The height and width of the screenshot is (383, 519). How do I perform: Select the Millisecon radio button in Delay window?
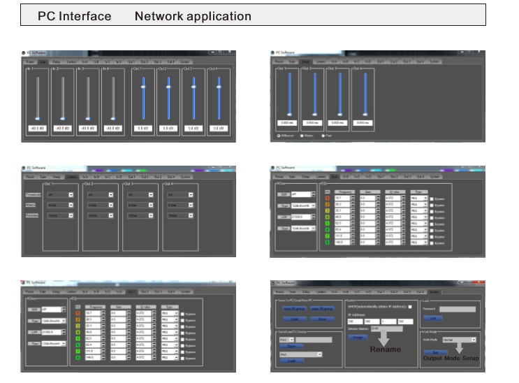pos(279,136)
